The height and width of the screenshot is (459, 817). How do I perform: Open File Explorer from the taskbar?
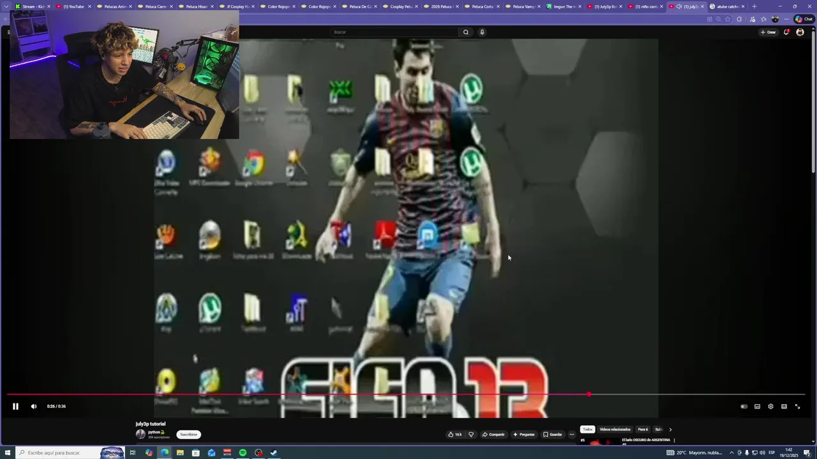coord(180,453)
